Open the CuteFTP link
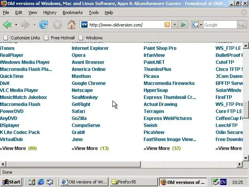This screenshot has height=187, width=249. (225, 62)
